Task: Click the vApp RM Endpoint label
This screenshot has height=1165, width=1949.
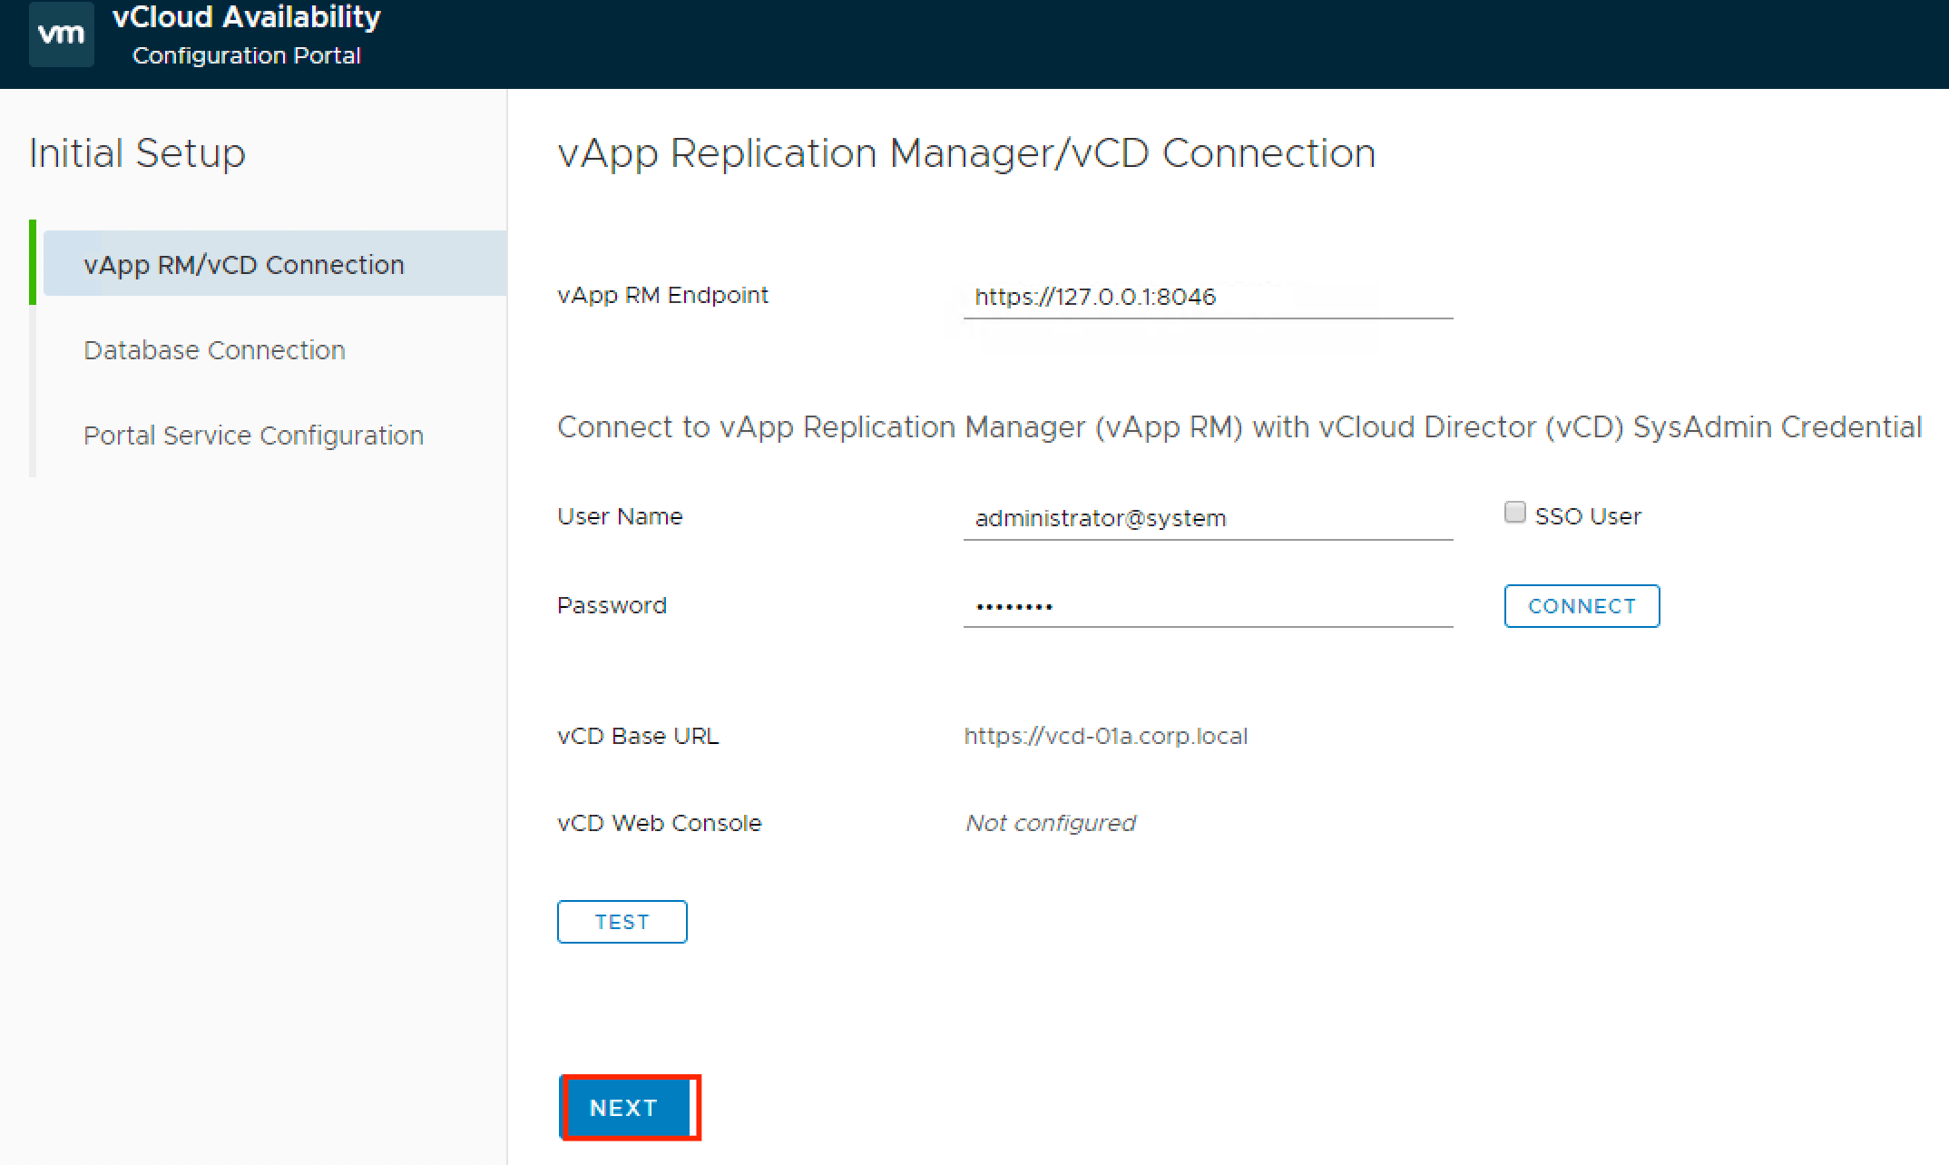Action: [662, 295]
